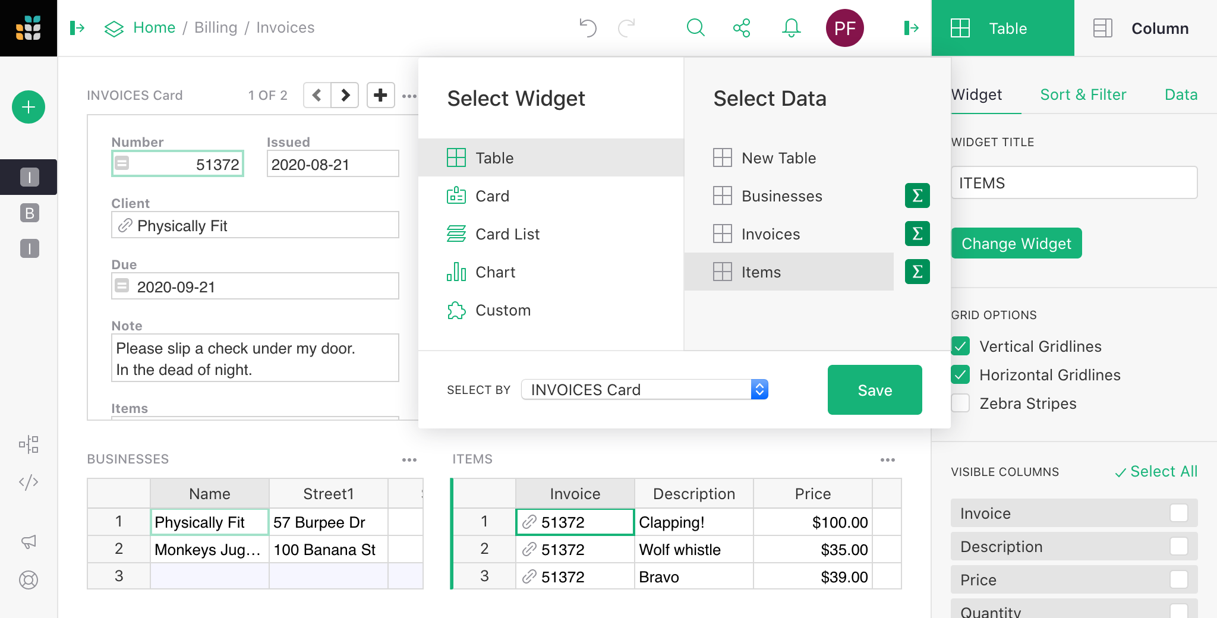Click the Change Widget button
This screenshot has width=1217, height=618.
pos(1016,244)
